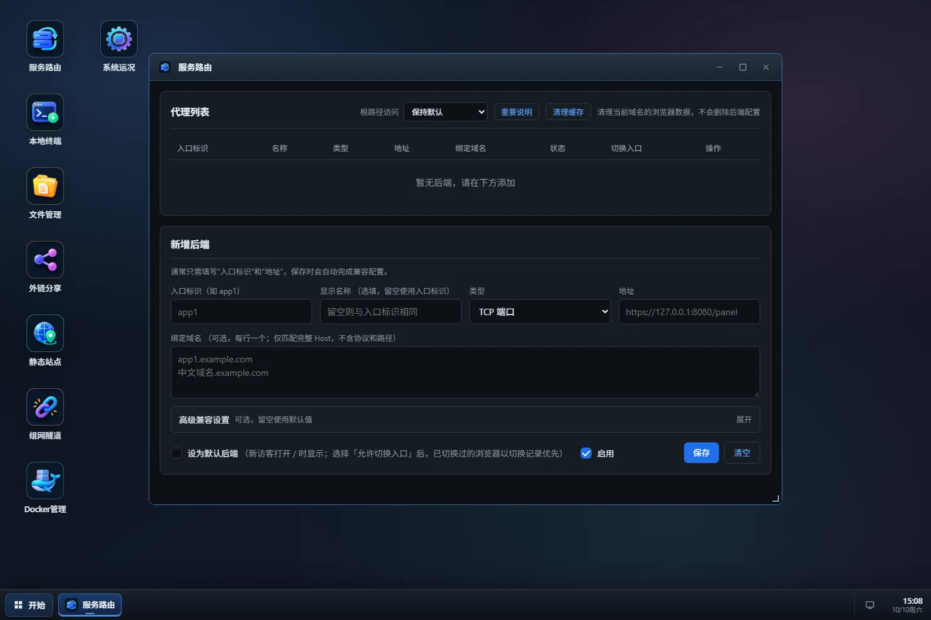Click the 入口标识 column header
This screenshot has height=620, width=931.
pos(193,148)
